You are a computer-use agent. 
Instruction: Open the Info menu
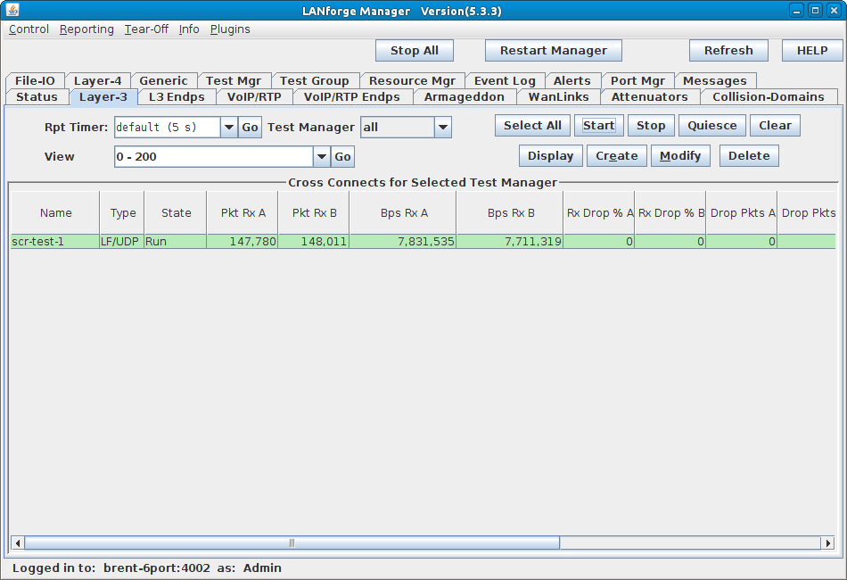point(189,29)
